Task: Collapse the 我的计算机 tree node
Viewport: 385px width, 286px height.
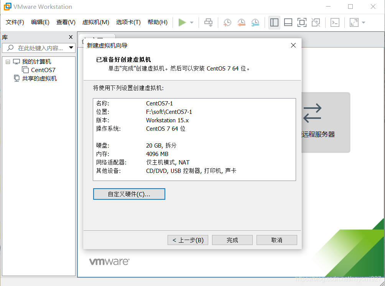Action: [x=8, y=62]
